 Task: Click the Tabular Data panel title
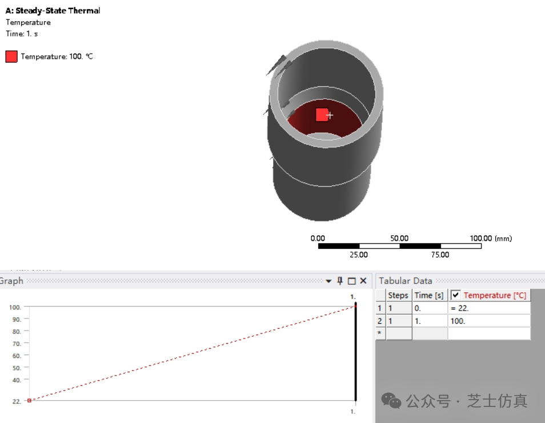[x=405, y=281]
